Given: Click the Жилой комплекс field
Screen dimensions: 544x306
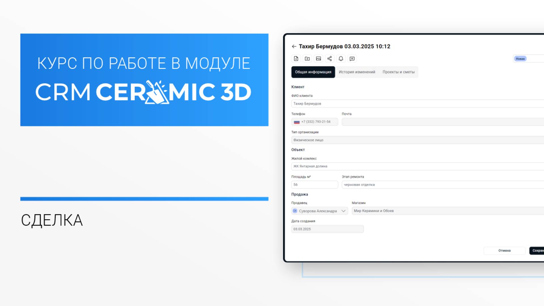Looking at the screenshot, I should [418, 166].
